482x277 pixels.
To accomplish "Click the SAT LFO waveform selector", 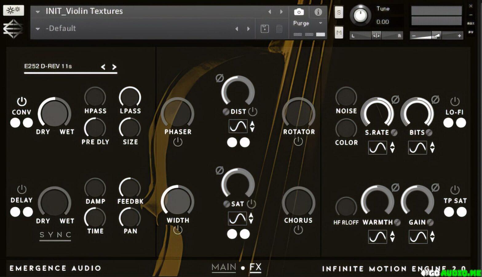I will tap(237, 218).
